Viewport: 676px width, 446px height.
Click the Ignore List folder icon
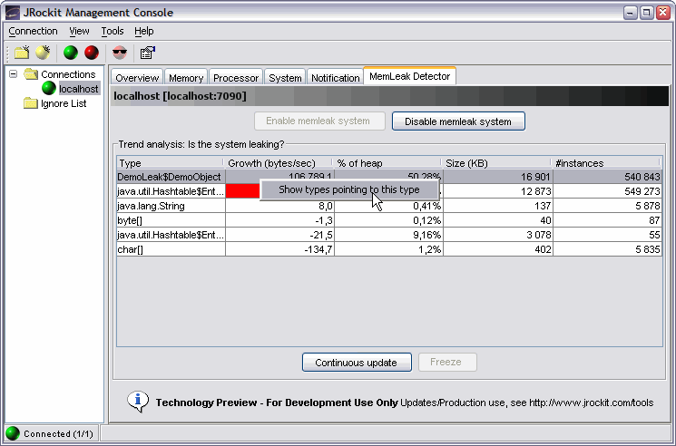(x=31, y=103)
